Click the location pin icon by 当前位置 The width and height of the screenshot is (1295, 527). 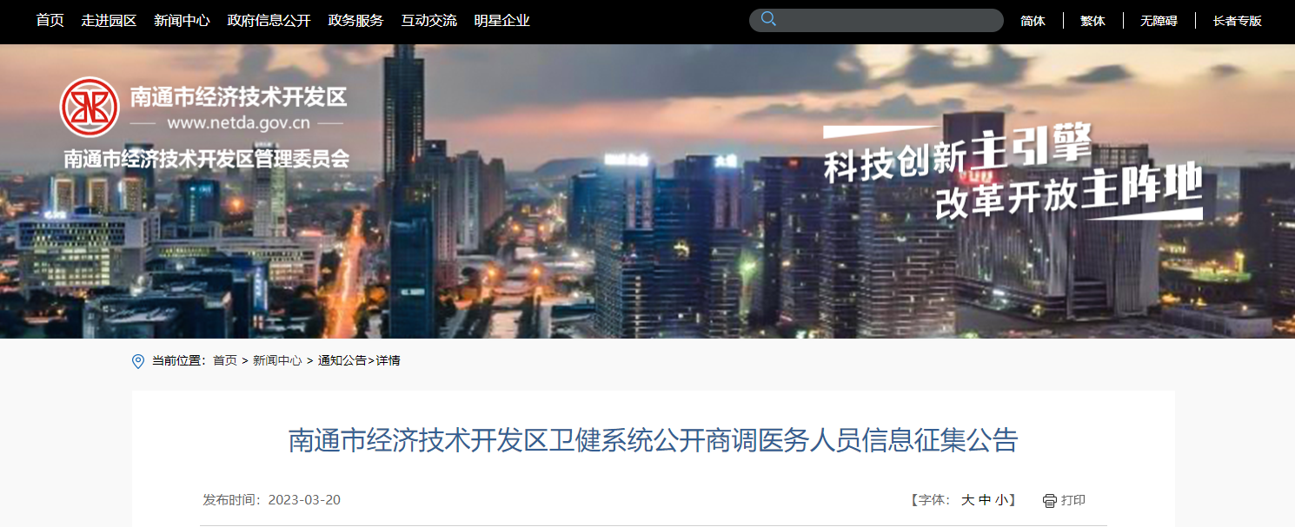coord(138,361)
